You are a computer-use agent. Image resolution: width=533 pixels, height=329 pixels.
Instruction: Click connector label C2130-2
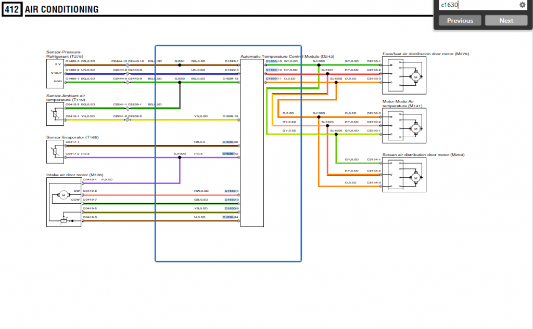[x=374, y=122]
